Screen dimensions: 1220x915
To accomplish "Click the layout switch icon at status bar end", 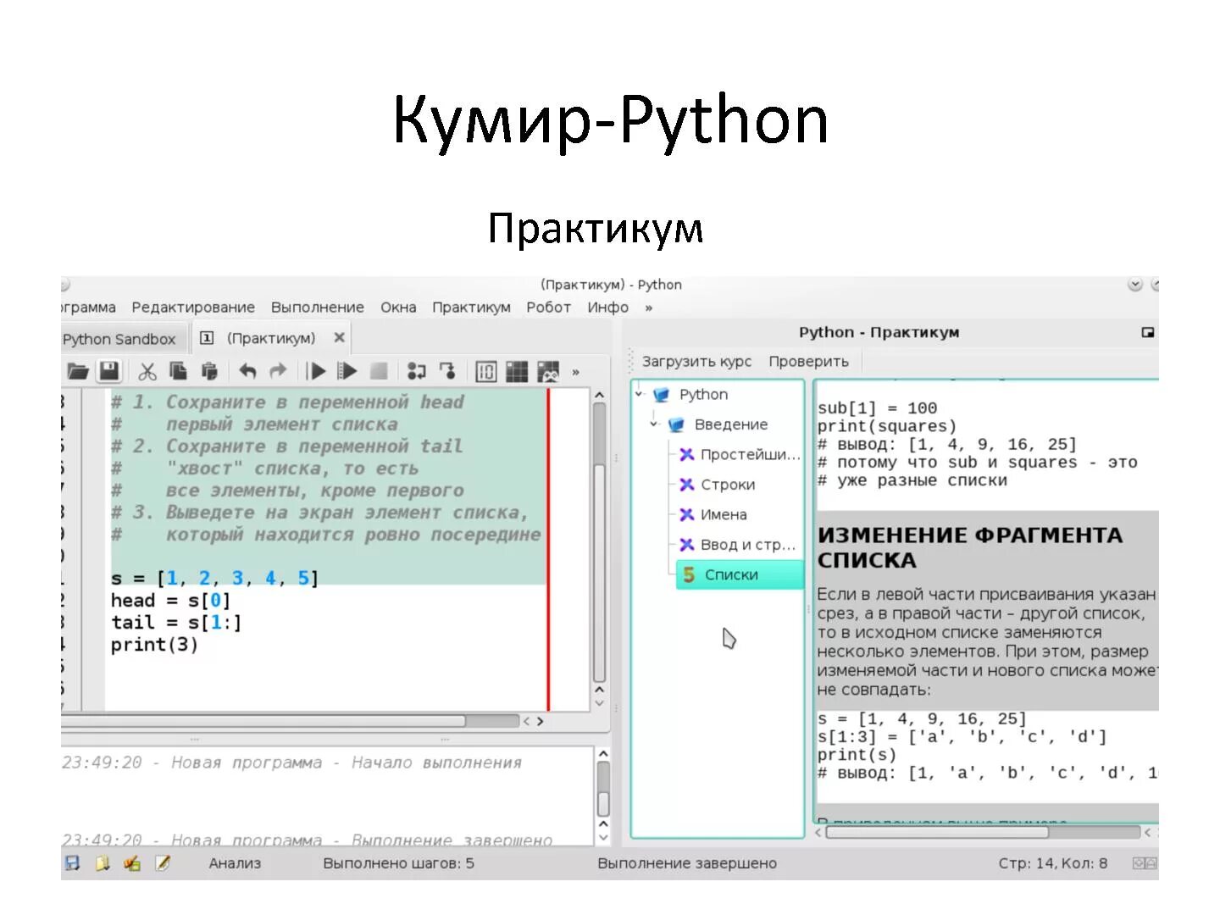I will [x=1144, y=863].
